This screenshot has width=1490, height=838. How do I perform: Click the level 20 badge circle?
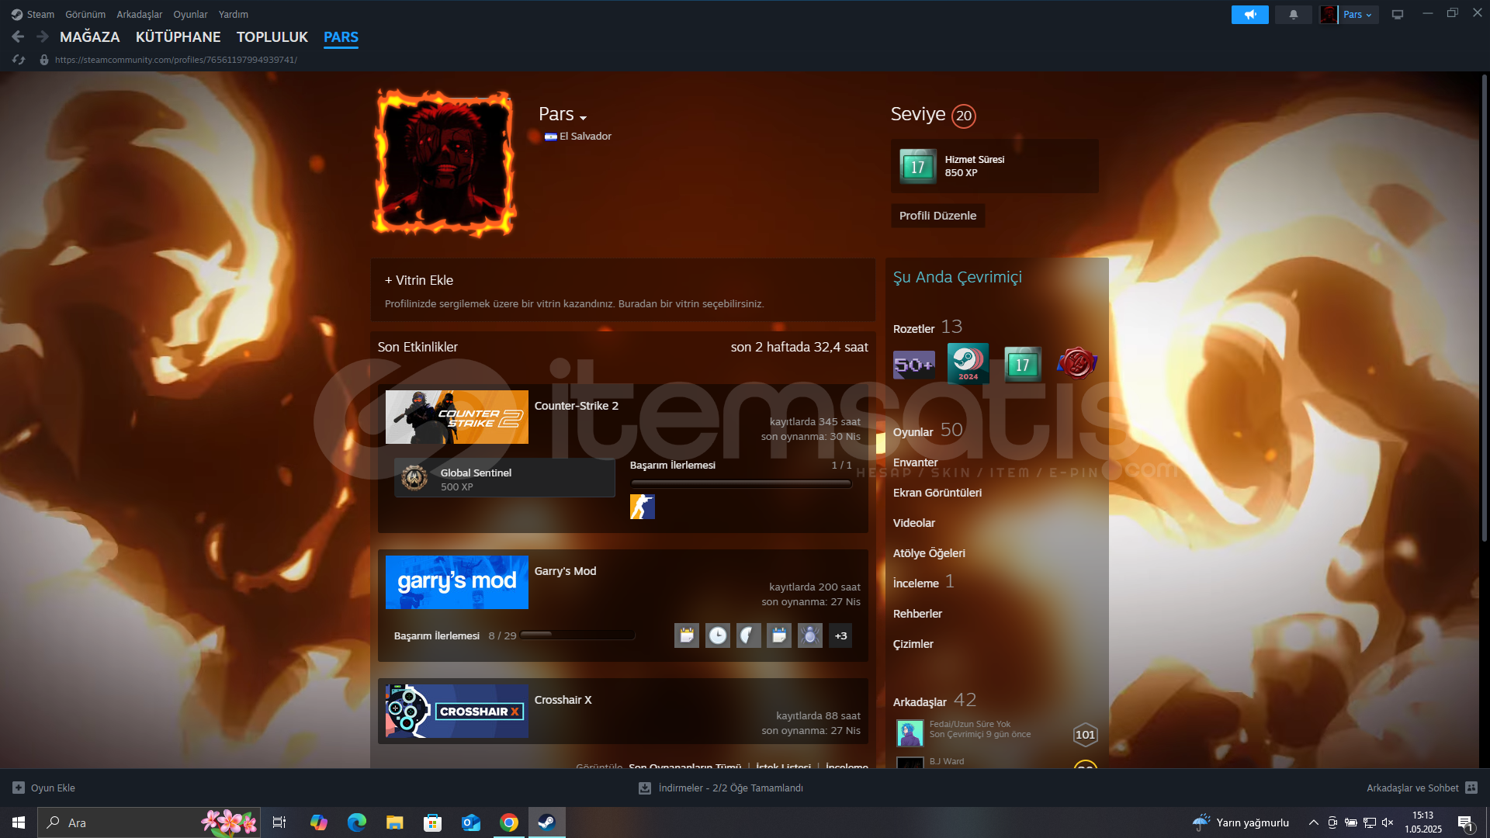(964, 116)
